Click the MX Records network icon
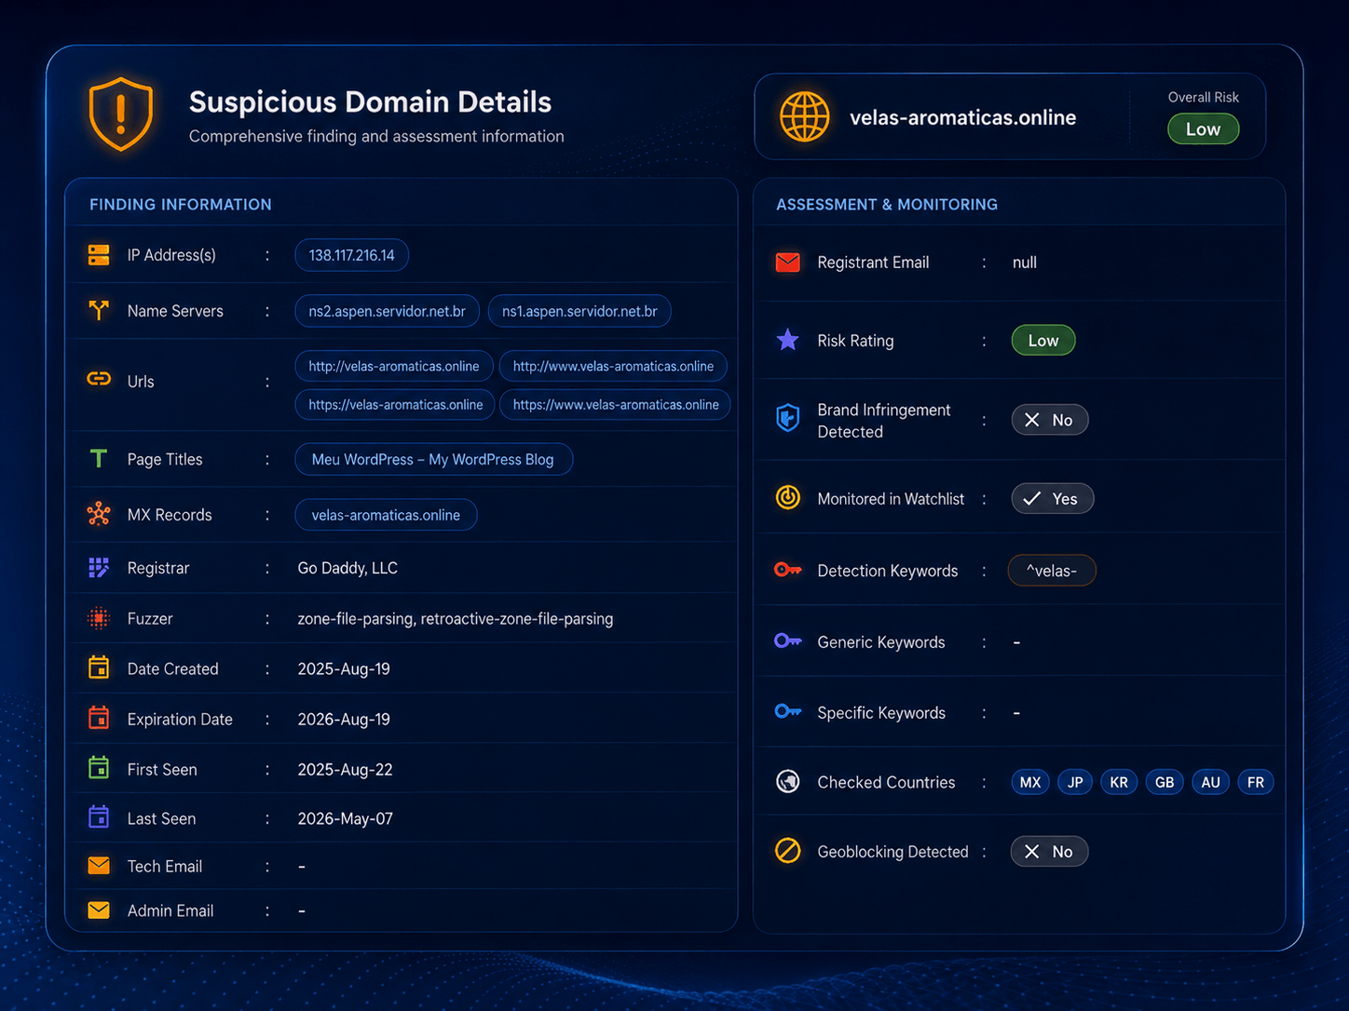 click(99, 514)
